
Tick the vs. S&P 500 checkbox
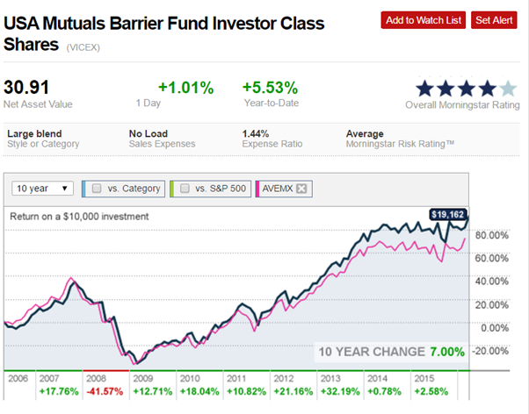pyautogui.click(x=185, y=188)
